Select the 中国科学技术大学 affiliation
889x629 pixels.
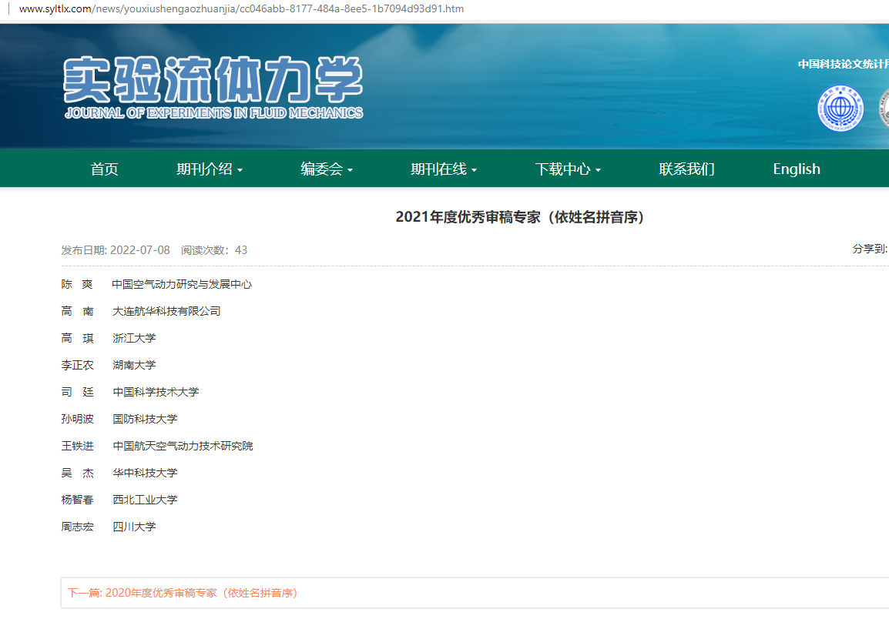click(x=156, y=392)
